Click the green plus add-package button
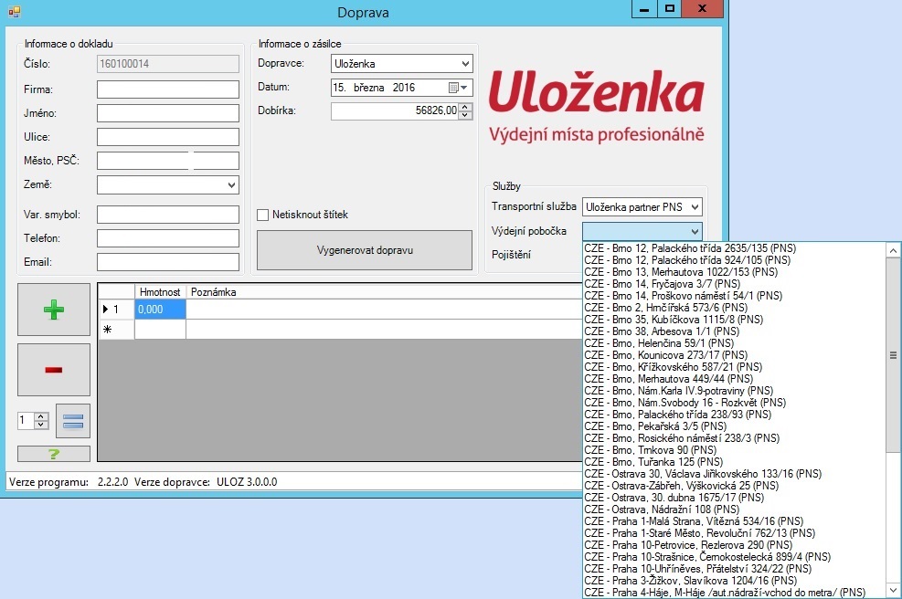The height and width of the screenshot is (599, 902). point(54,310)
